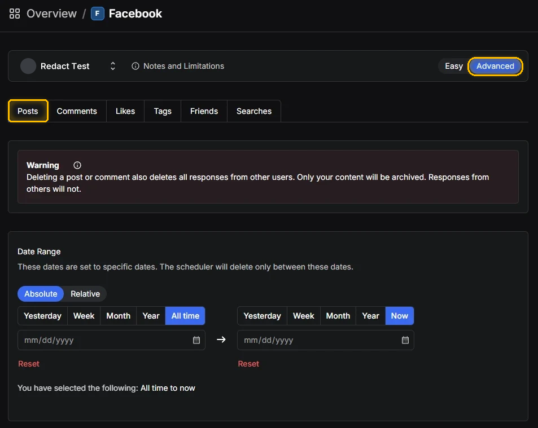Expand the account switcher chevrons
Image resolution: width=538 pixels, height=428 pixels.
[112, 66]
